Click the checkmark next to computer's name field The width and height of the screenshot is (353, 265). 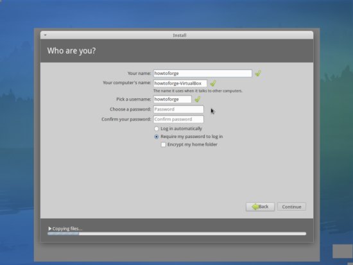(x=213, y=83)
